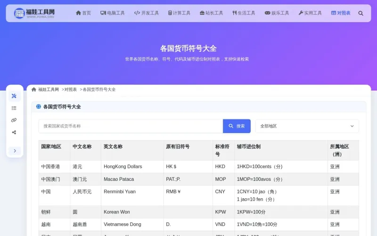This screenshot has height=236, width=377.
Task: Click the share icon in left sidebar
Action: coord(14,132)
